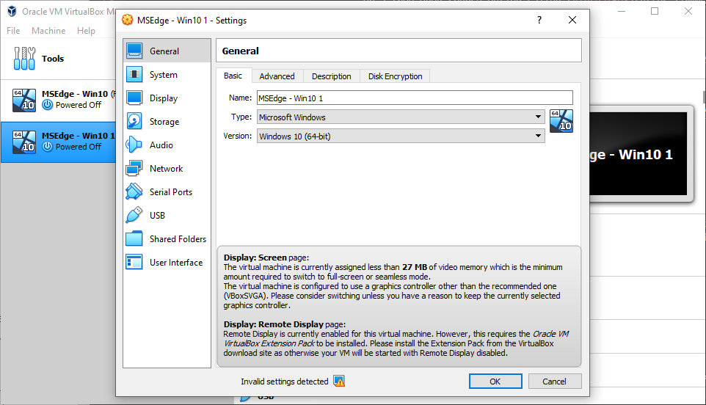This screenshot has width=706, height=405.
Task: Open the Type dropdown (Microsoft Windows)
Action: [401, 117]
